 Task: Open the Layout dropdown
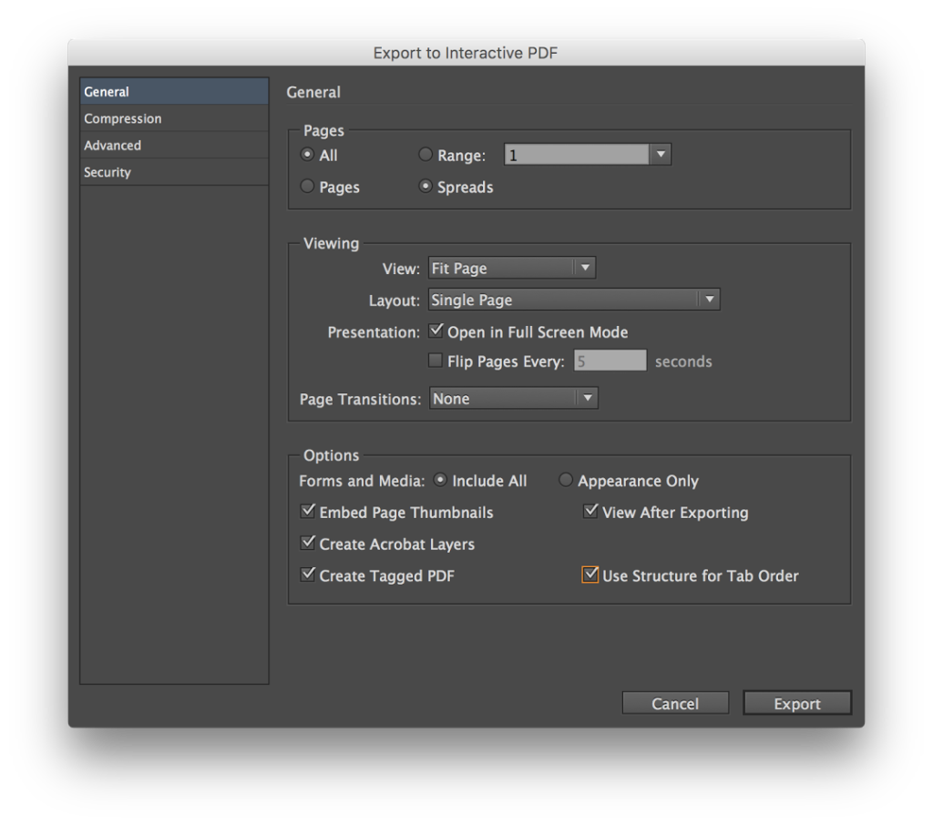point(709,299)
